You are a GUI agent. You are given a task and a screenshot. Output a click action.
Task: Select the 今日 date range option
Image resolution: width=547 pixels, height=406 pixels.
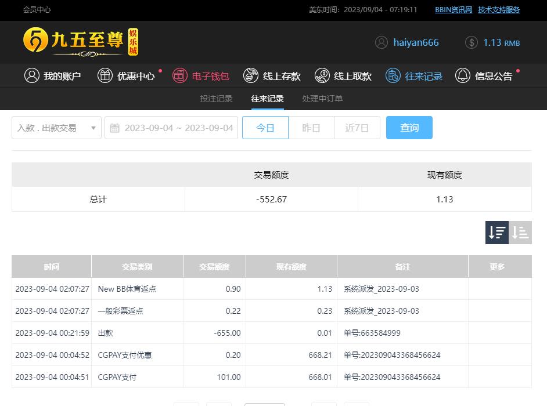pos(265,128)
